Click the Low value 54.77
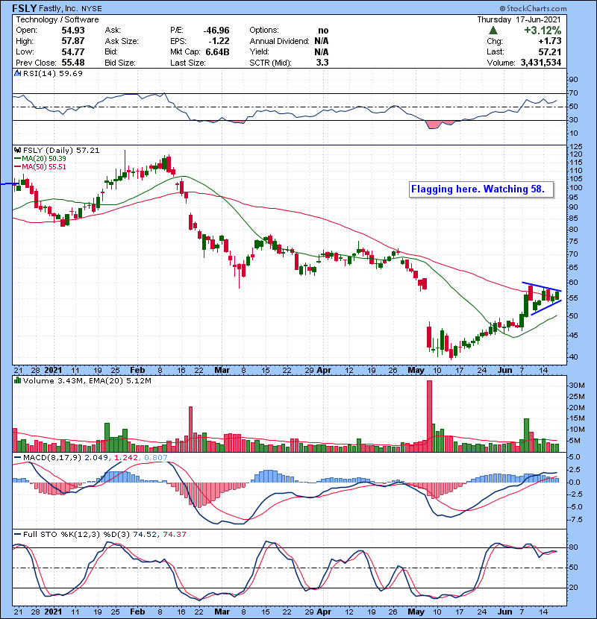Image resolution: width=597 pixels, height=619 pixels. click(73, 51)
